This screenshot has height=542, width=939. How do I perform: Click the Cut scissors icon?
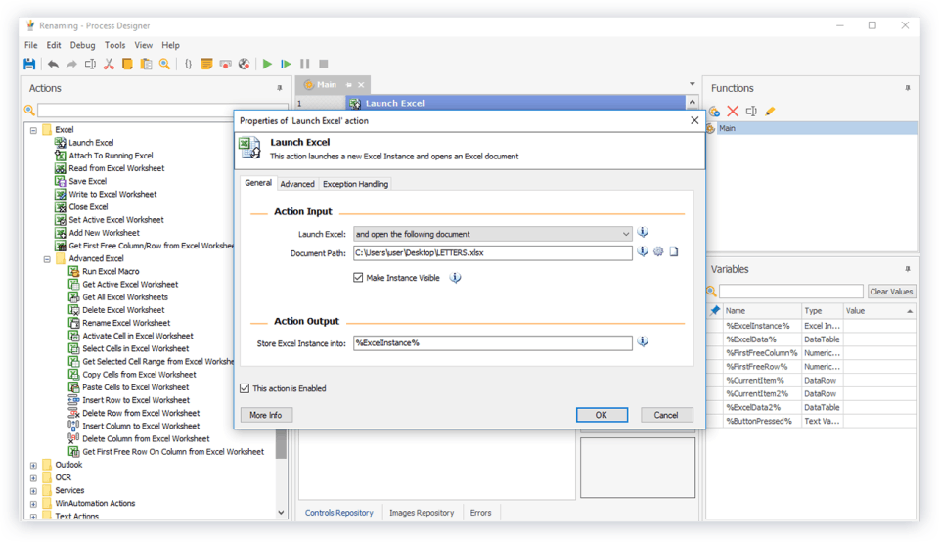tap(109, 64)
